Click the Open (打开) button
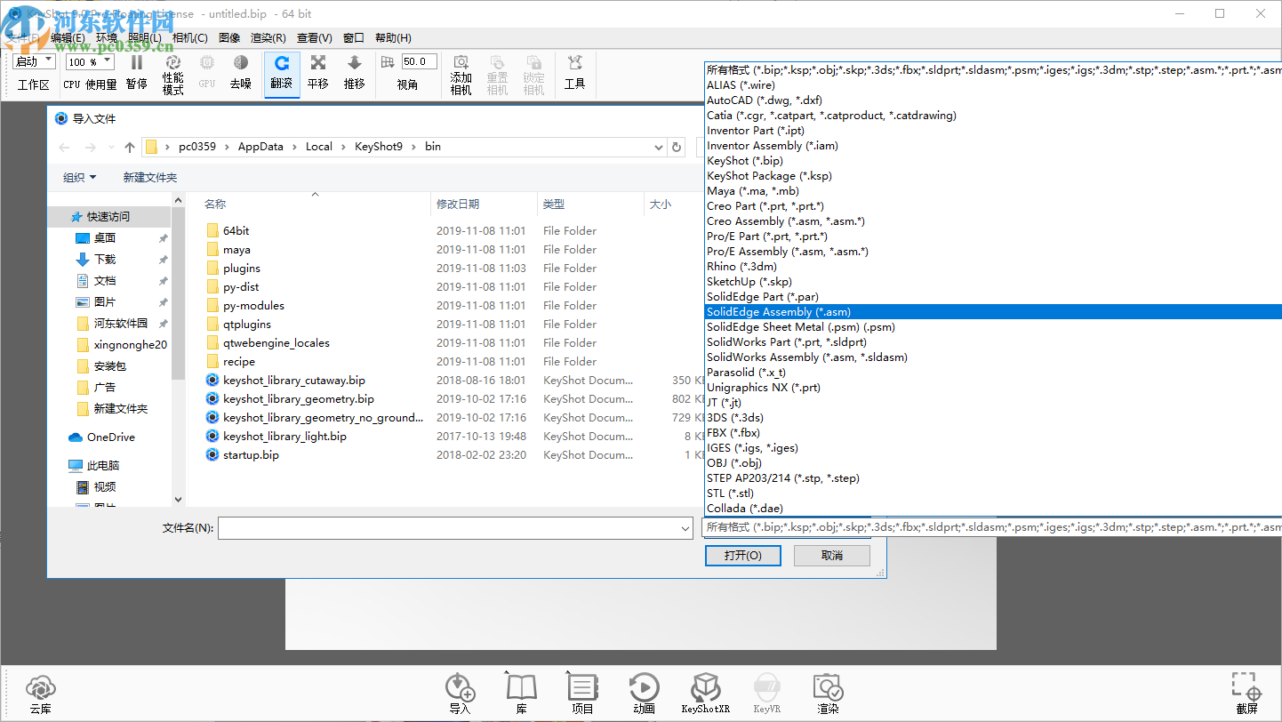The image size is (1282, 722). pos(742,556)
